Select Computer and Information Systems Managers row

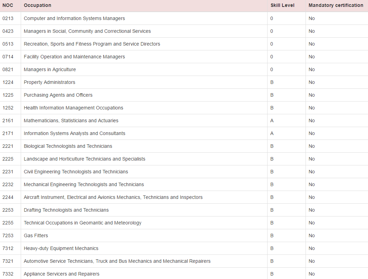pyautogui.click(x=74, y=18)
